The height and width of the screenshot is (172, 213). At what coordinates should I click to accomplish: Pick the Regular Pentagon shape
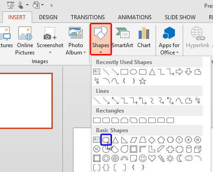click(161, 140)
